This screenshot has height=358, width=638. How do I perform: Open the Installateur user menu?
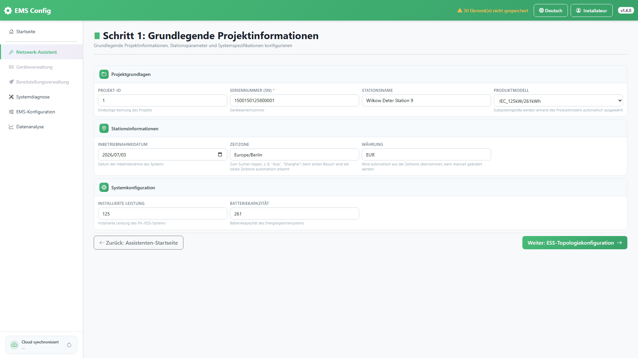pos(591,11)
